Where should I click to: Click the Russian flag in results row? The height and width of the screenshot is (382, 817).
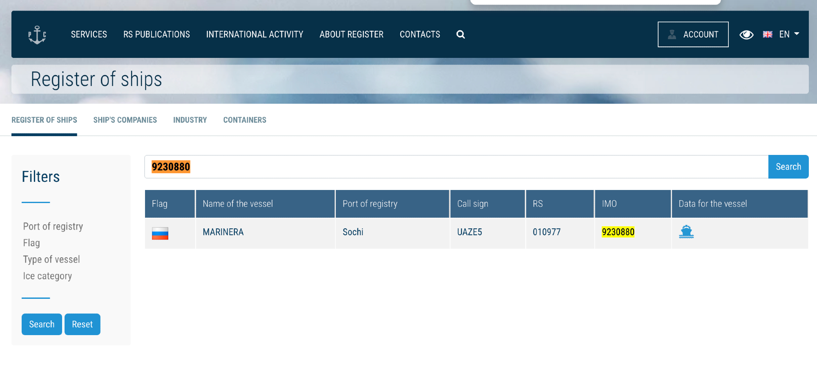tap(160, 233)
